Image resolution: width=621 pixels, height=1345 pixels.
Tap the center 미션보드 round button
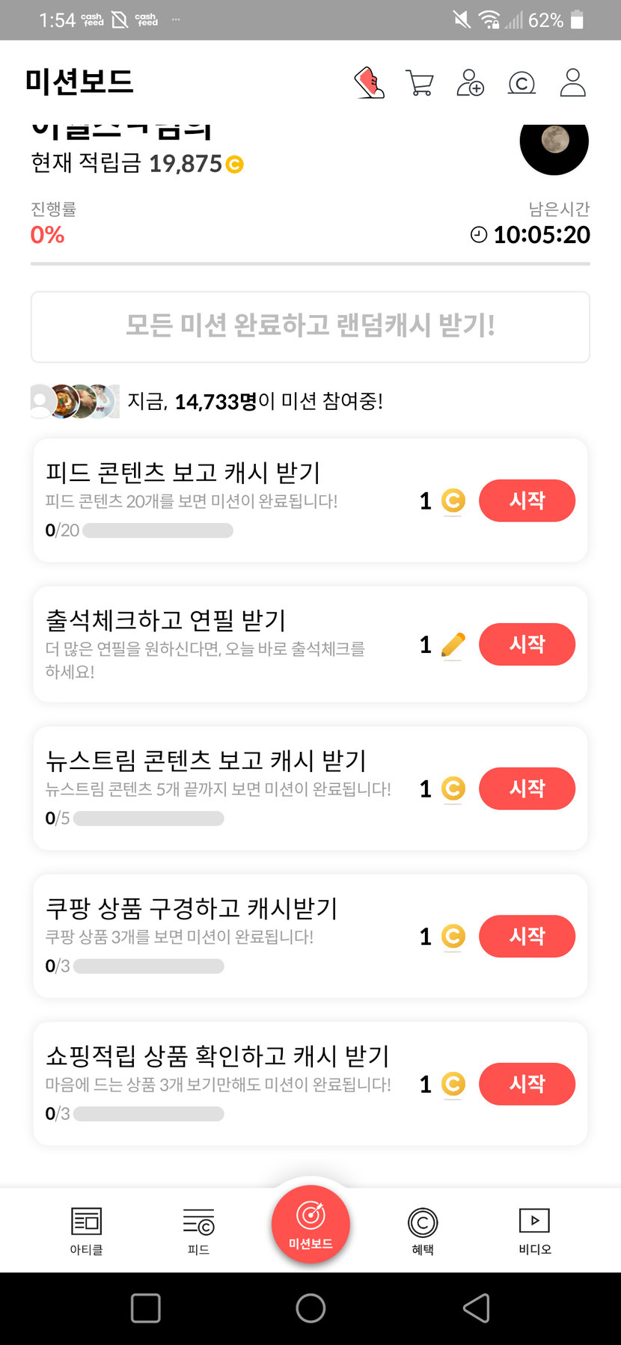click(x=310, y=1224)
